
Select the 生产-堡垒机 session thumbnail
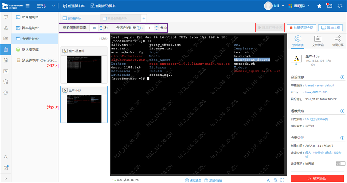tap(84, 65)
